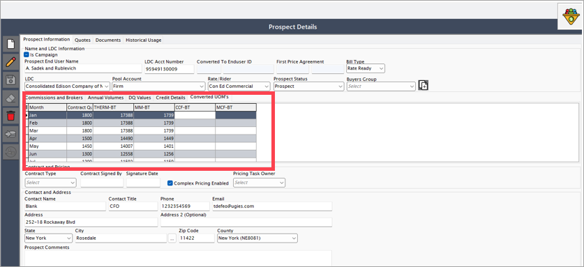Click the New document icon in left sidebar

10,44
